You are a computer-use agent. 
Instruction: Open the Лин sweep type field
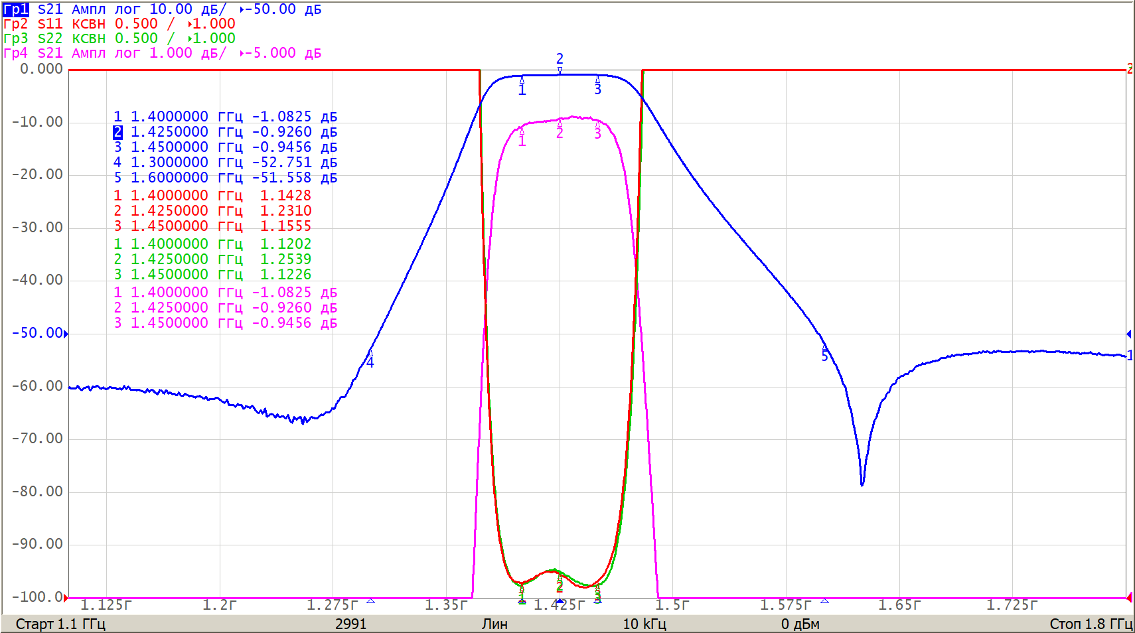pos(494,624)
